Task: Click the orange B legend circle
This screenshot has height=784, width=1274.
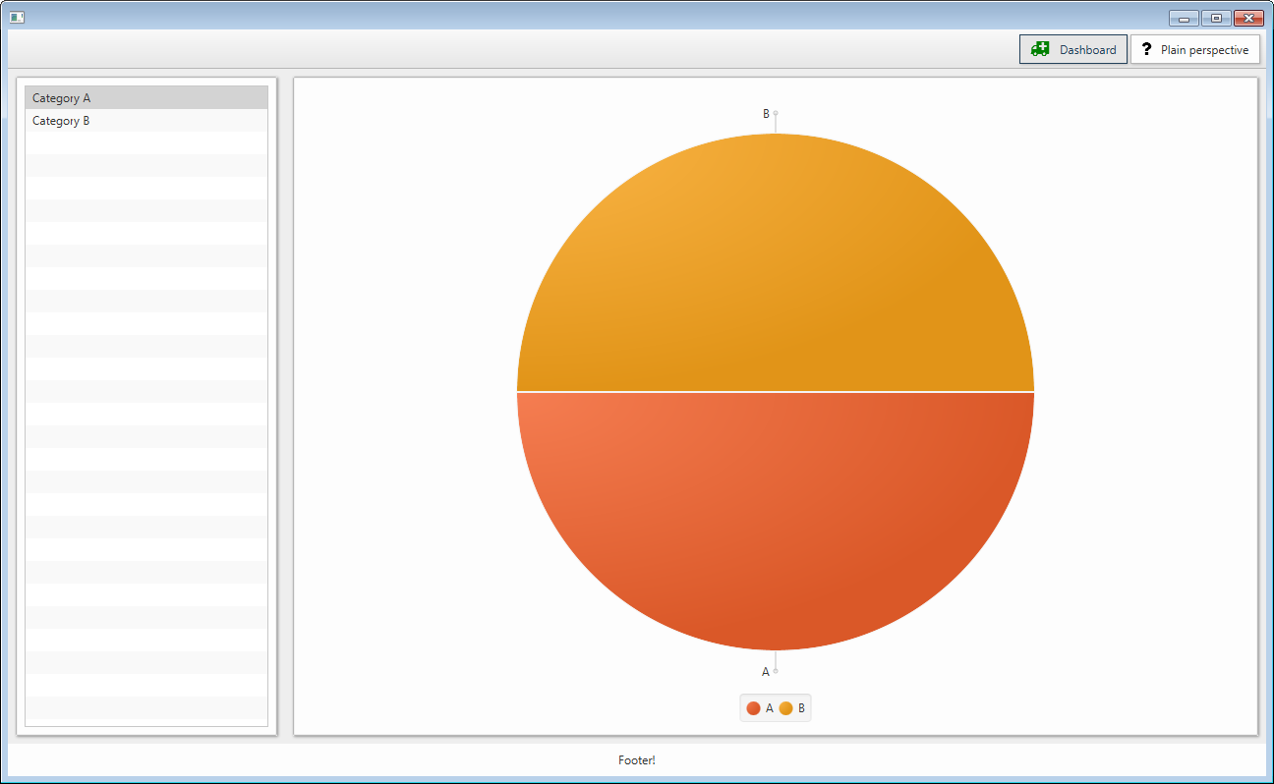Action: click(x=785, y=708)
